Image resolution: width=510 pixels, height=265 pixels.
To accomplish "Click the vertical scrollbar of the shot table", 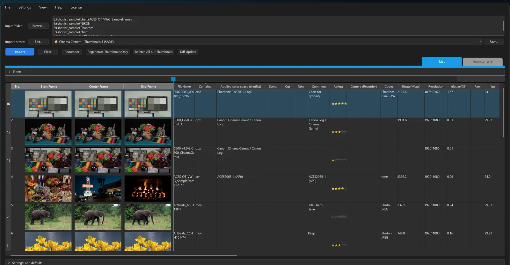I will pyautogui.click(x=504, y=113).
